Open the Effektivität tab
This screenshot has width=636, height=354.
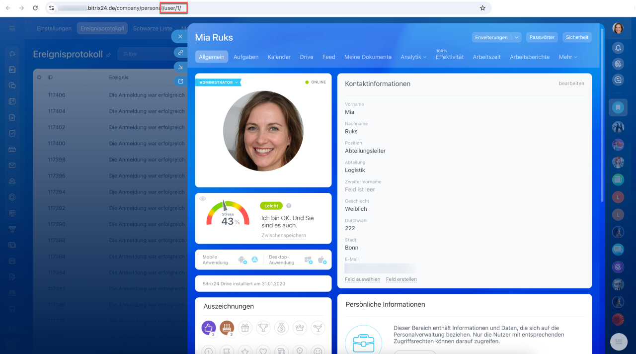tap(450, 57)
